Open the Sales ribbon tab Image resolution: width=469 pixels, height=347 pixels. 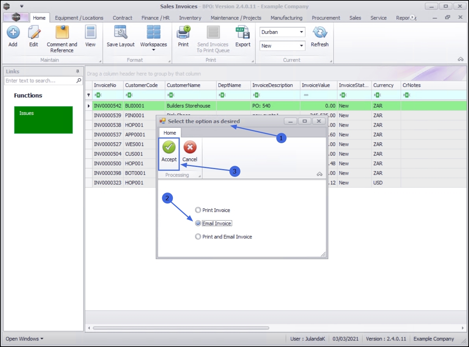tap(355, 18)
